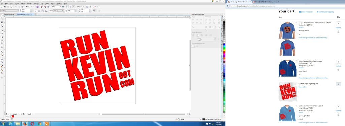The width and height of the screenshot is (345, 126).
Task: Click the Print icon in the toolbar
Action: pos(11,7)
